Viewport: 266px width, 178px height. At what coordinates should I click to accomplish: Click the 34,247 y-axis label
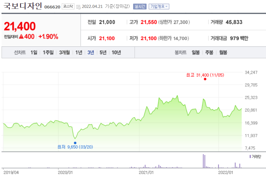tap(251, 72)
